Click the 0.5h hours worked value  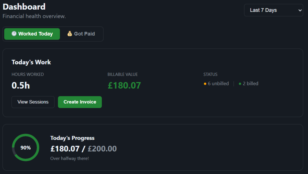21,86
